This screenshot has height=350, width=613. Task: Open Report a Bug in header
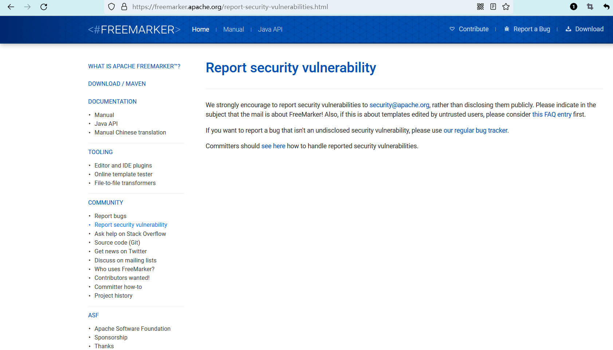pyautogui.click(x=527, y=29)
